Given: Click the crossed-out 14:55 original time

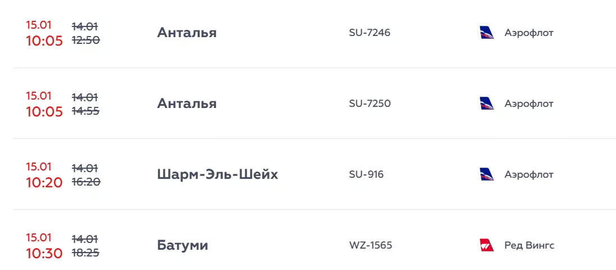Looking at the screenshot, I should 86,111.
